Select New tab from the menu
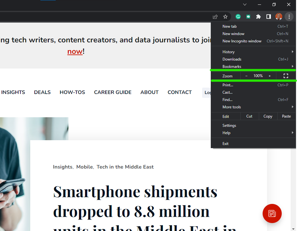The image size is (297, 231). click(253, 26)
